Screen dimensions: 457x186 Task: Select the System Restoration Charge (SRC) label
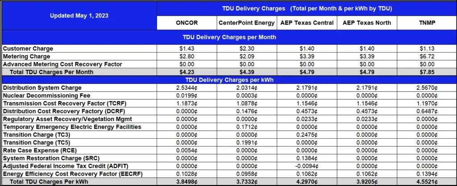tap(51, 158)
